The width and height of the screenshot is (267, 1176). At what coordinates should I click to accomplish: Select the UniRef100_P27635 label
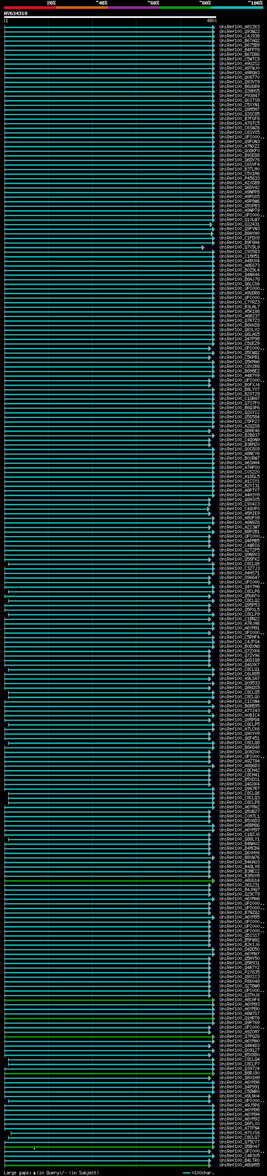239,972
